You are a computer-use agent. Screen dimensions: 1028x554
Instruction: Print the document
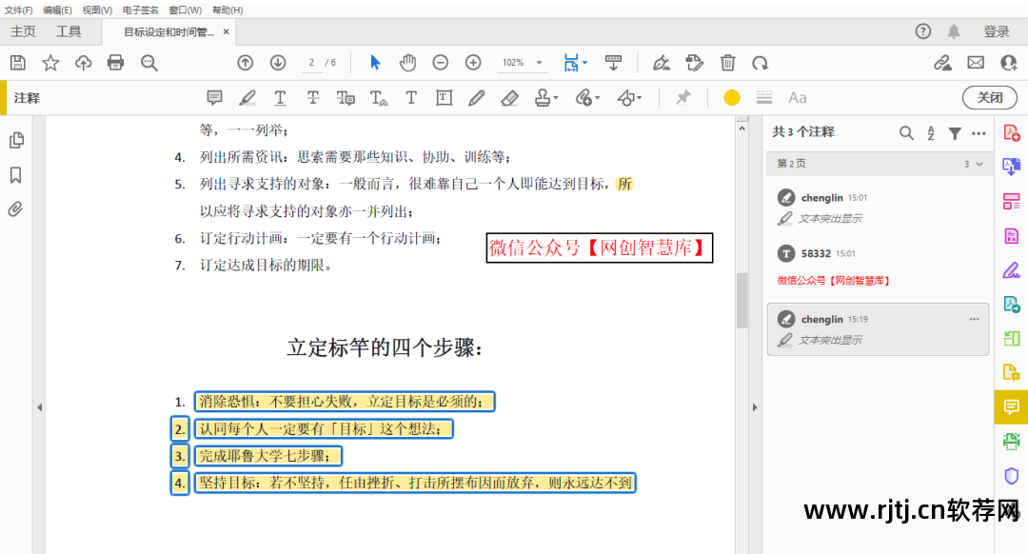pyautogui.click(x=115, y=63)
